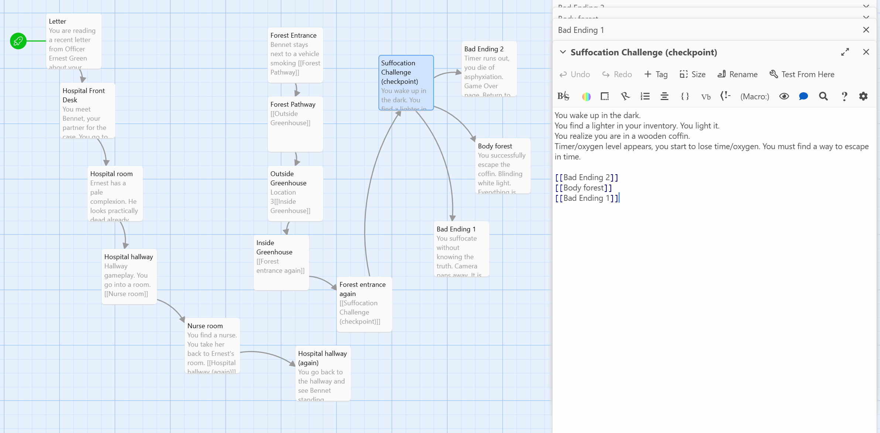
Task: Insert curly braces hook
Action: (x=685, y=96)
